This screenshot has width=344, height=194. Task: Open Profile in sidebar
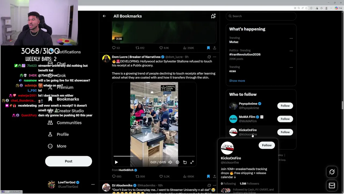pyautogui.click(x=59, y=134)
